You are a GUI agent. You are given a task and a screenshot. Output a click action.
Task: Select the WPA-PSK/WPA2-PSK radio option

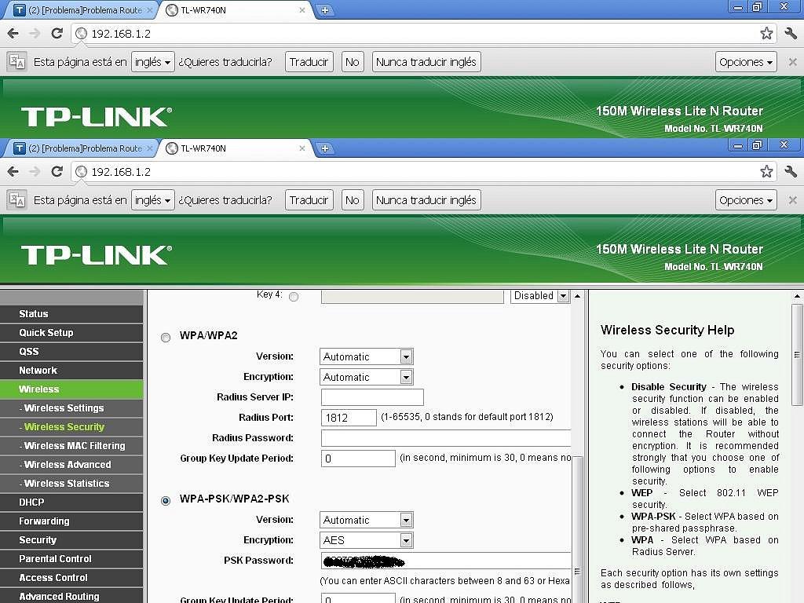[x=166, y=501]
